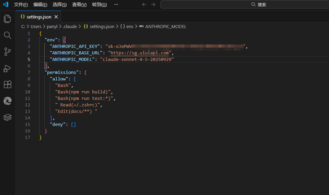Open the Run and Debug view
This screenshot has width=329, height=195.
[7, 68]
